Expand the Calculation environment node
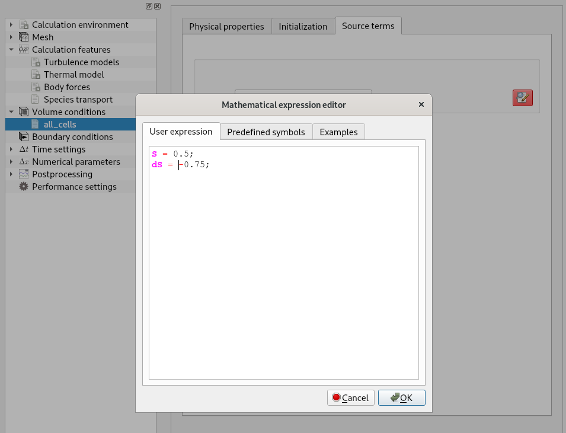 tap(11, 25)
